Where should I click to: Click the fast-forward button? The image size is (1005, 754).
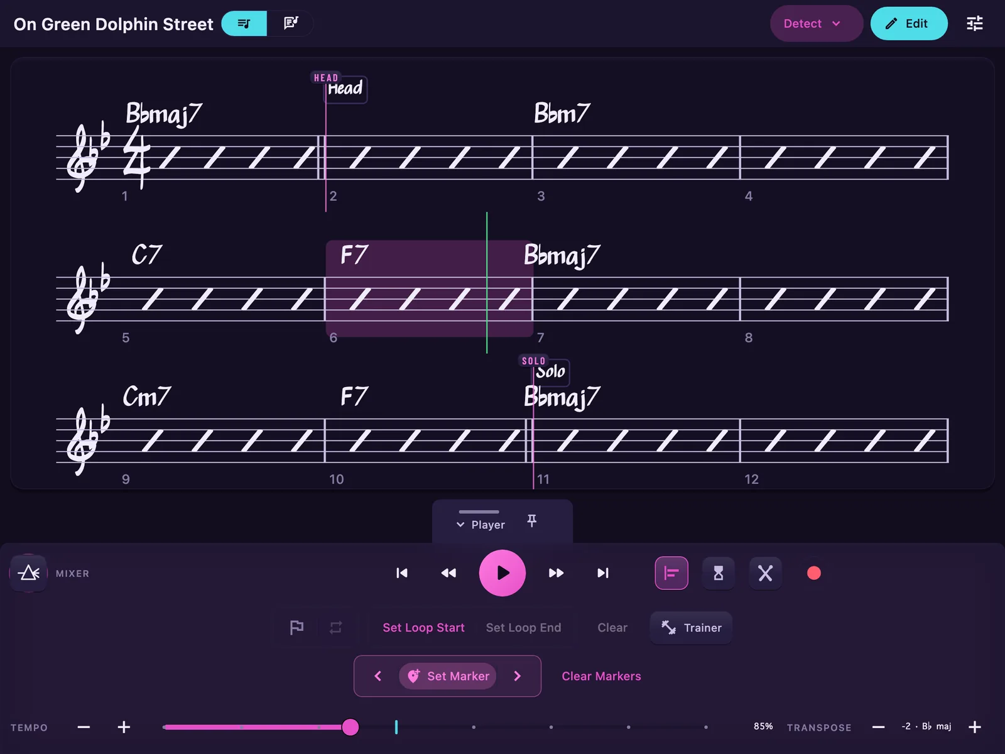click(x=556, y=573)
